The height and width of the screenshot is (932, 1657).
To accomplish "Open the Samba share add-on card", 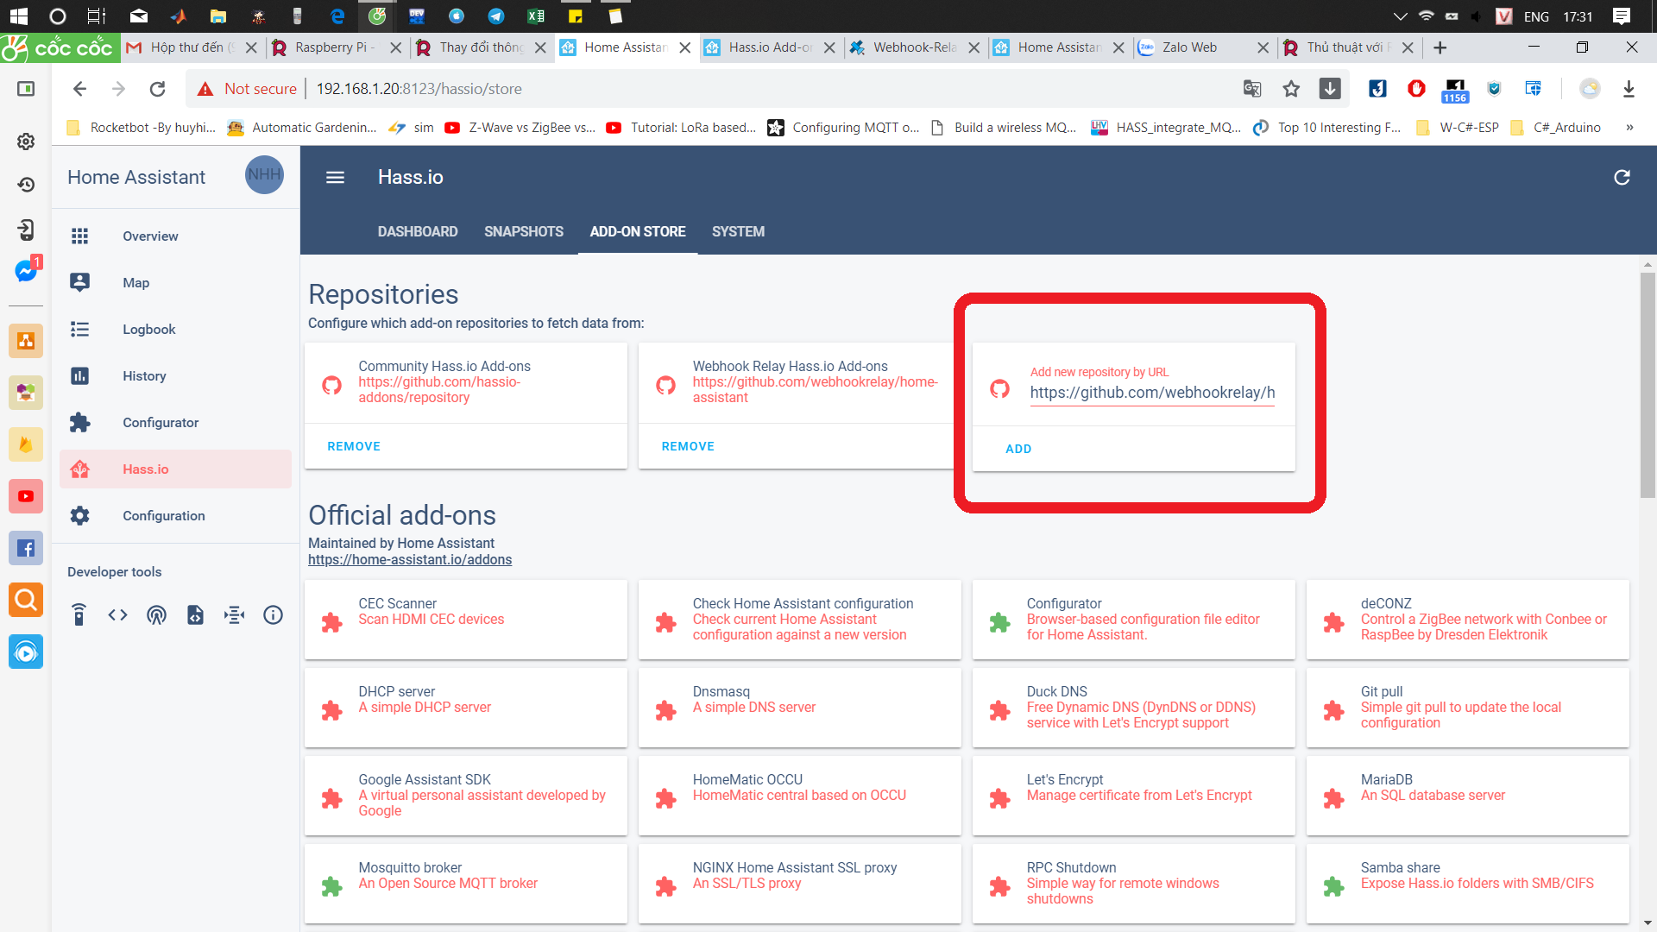I will coord(1468,884).
